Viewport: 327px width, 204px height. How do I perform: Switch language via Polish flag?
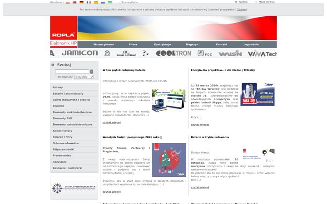pos(68,2)
